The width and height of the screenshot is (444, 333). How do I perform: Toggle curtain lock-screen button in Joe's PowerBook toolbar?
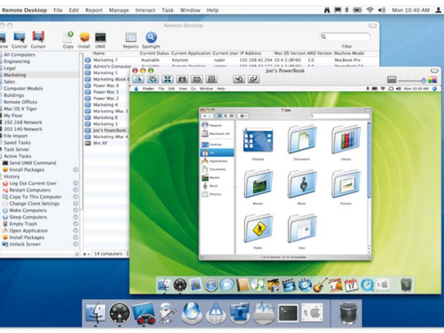[182, 79]
